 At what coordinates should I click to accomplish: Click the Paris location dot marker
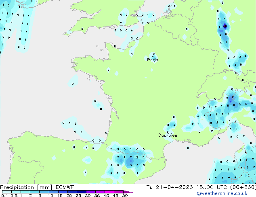coord(153,56)
